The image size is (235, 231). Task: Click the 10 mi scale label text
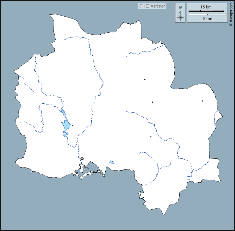pyautogui.click(x=207, y=19)
